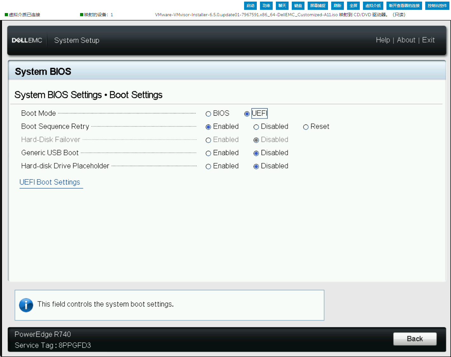Enable Generic USB Boot option

tap(208, 153)
